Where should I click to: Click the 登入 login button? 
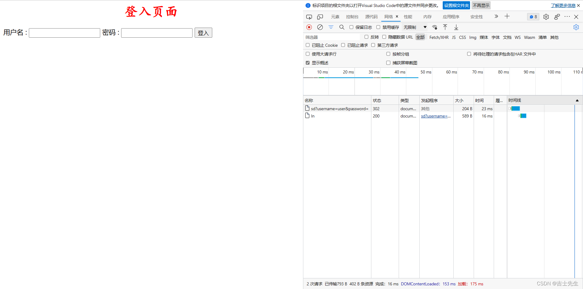(x=203, y=33)
